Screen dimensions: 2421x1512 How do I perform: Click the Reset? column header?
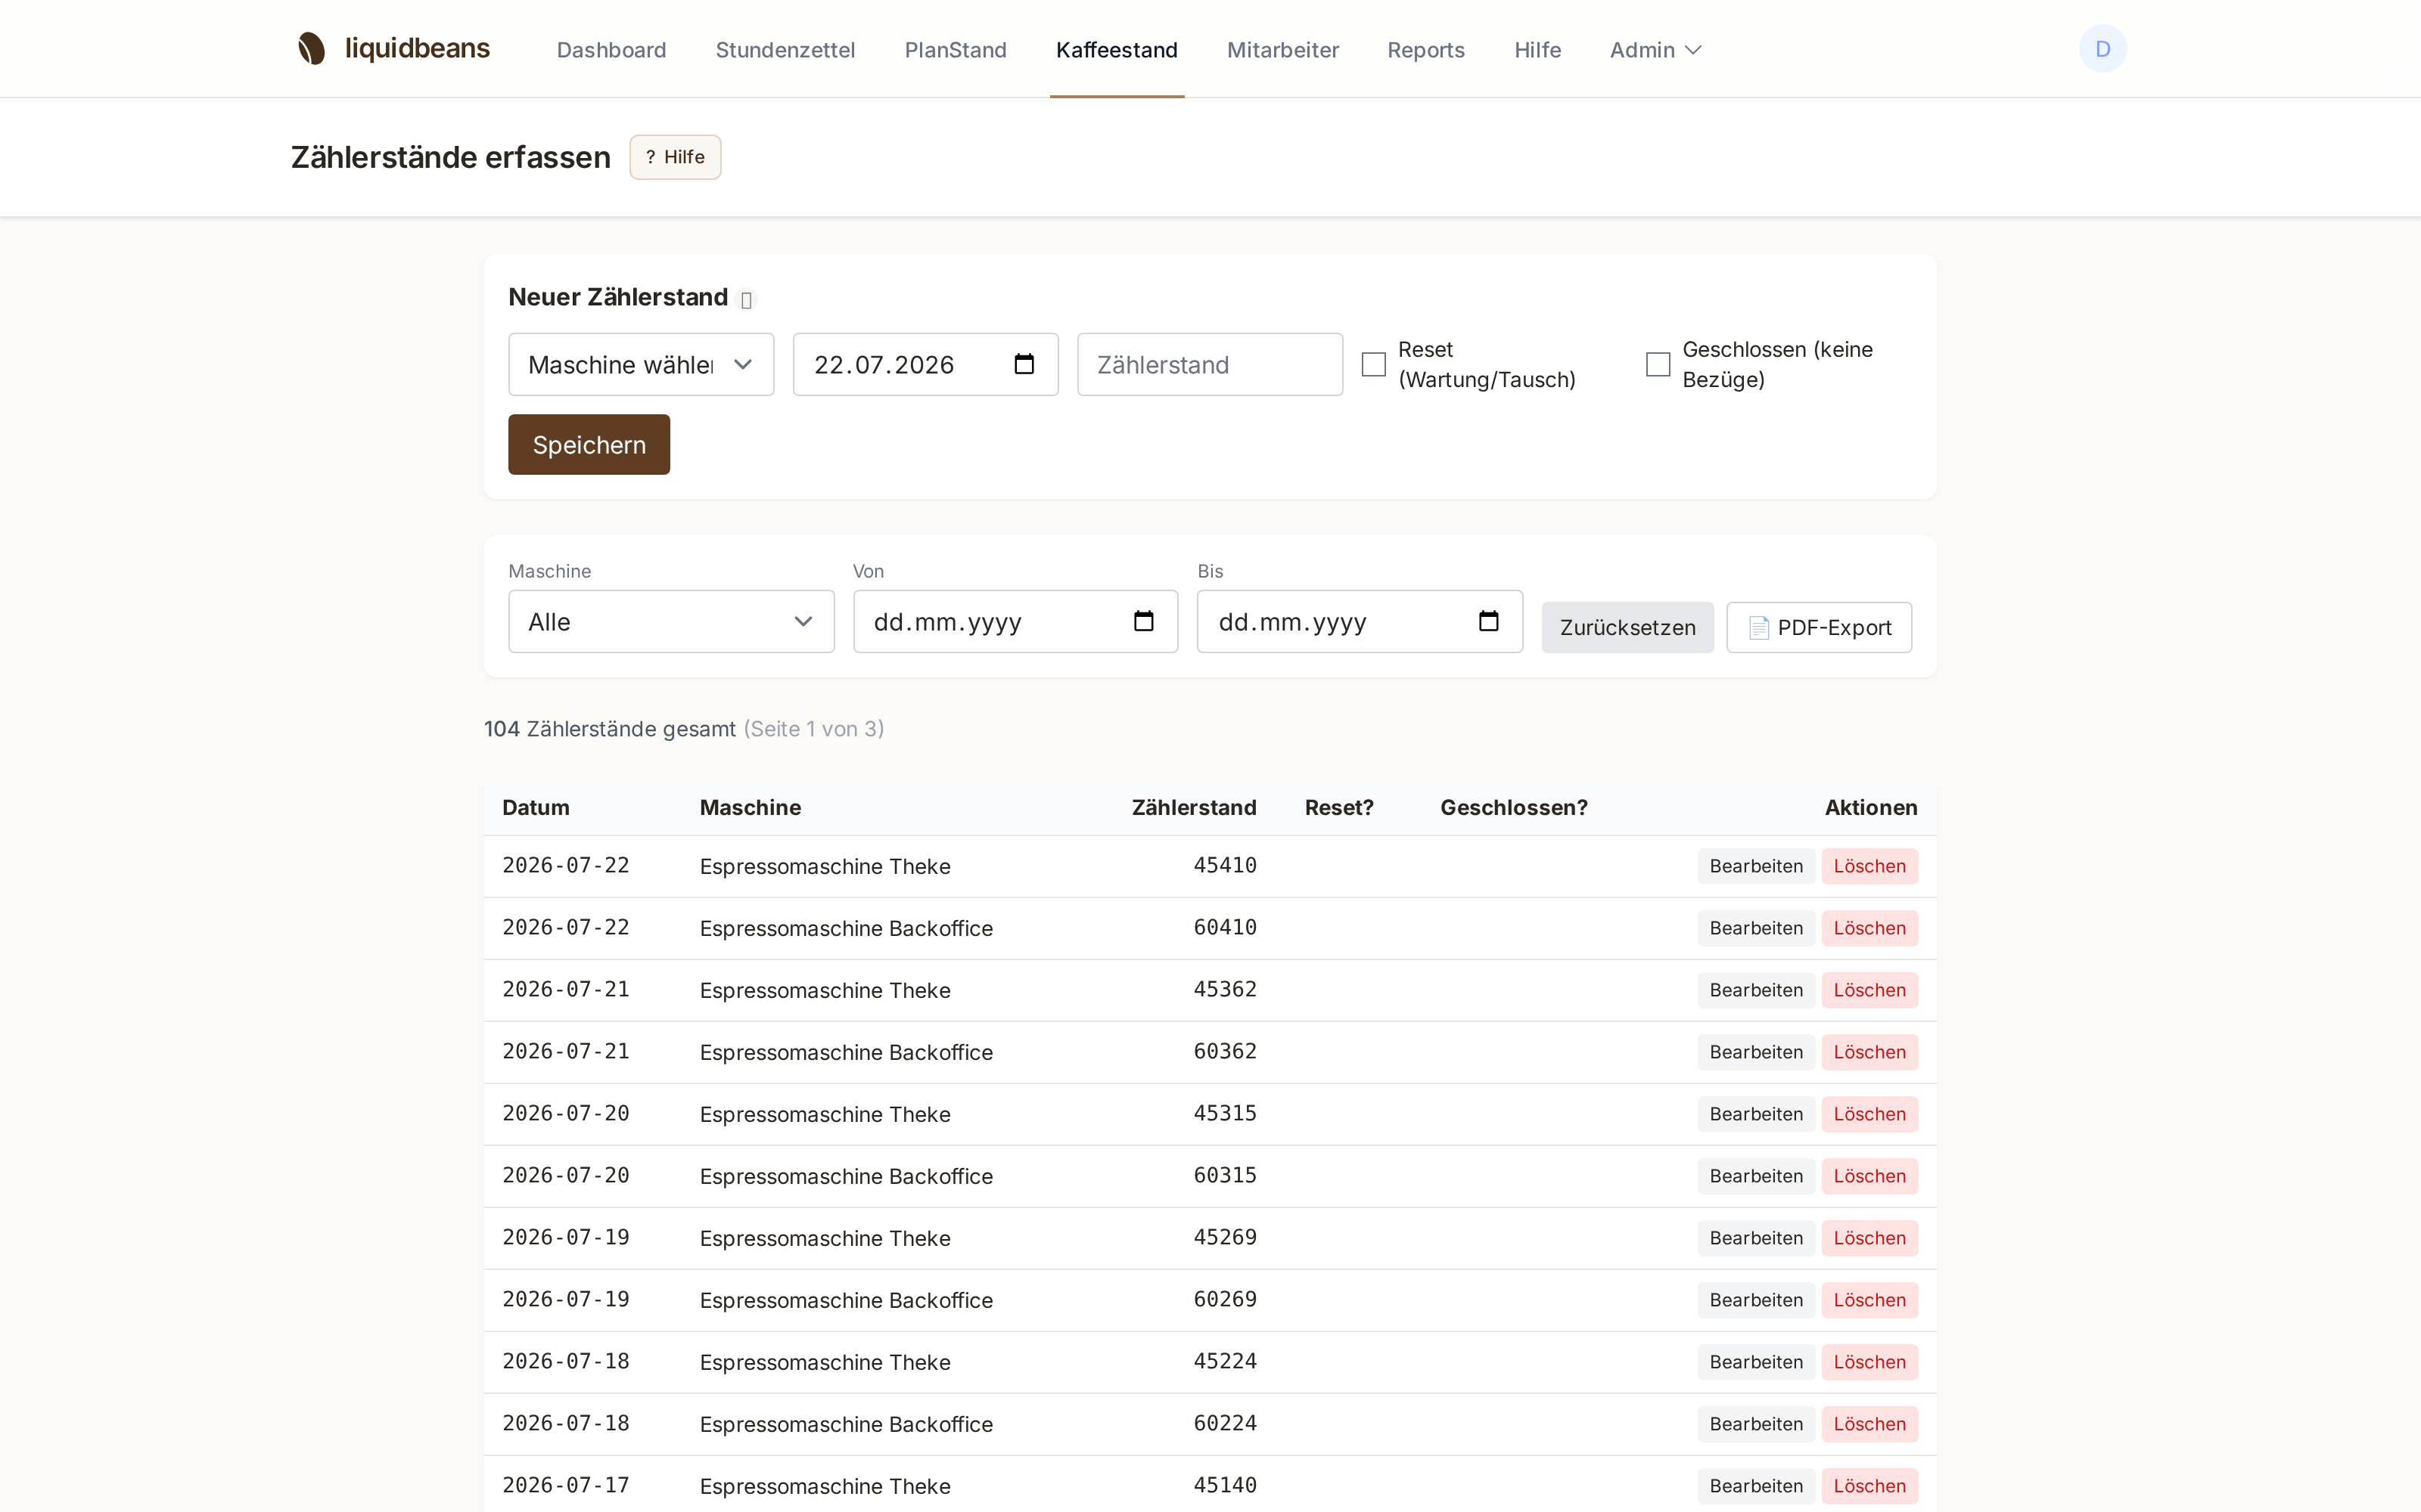1338,807
